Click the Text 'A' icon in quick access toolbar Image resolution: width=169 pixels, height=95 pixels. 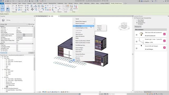coord(29,1)
